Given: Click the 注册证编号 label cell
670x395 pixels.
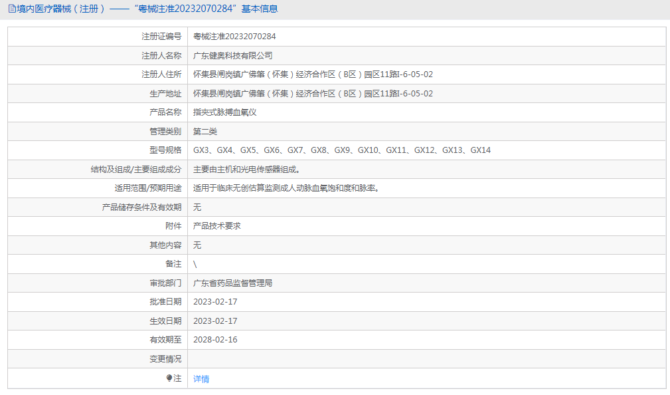Looking at the screenshot, I should point(98,37).
